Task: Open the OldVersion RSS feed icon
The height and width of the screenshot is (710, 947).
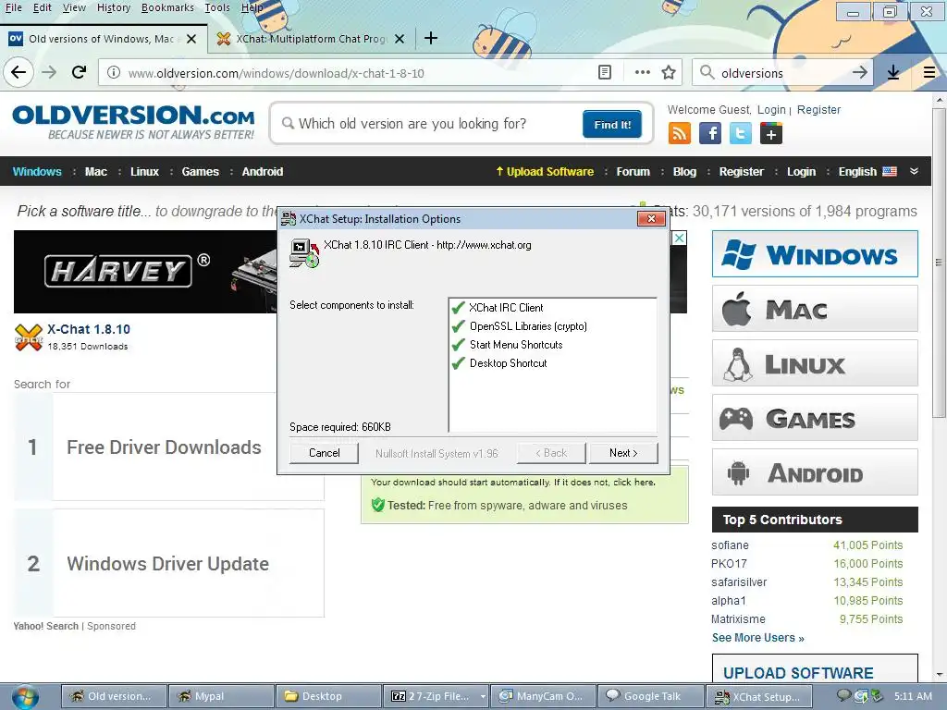Action: point(680,133)
